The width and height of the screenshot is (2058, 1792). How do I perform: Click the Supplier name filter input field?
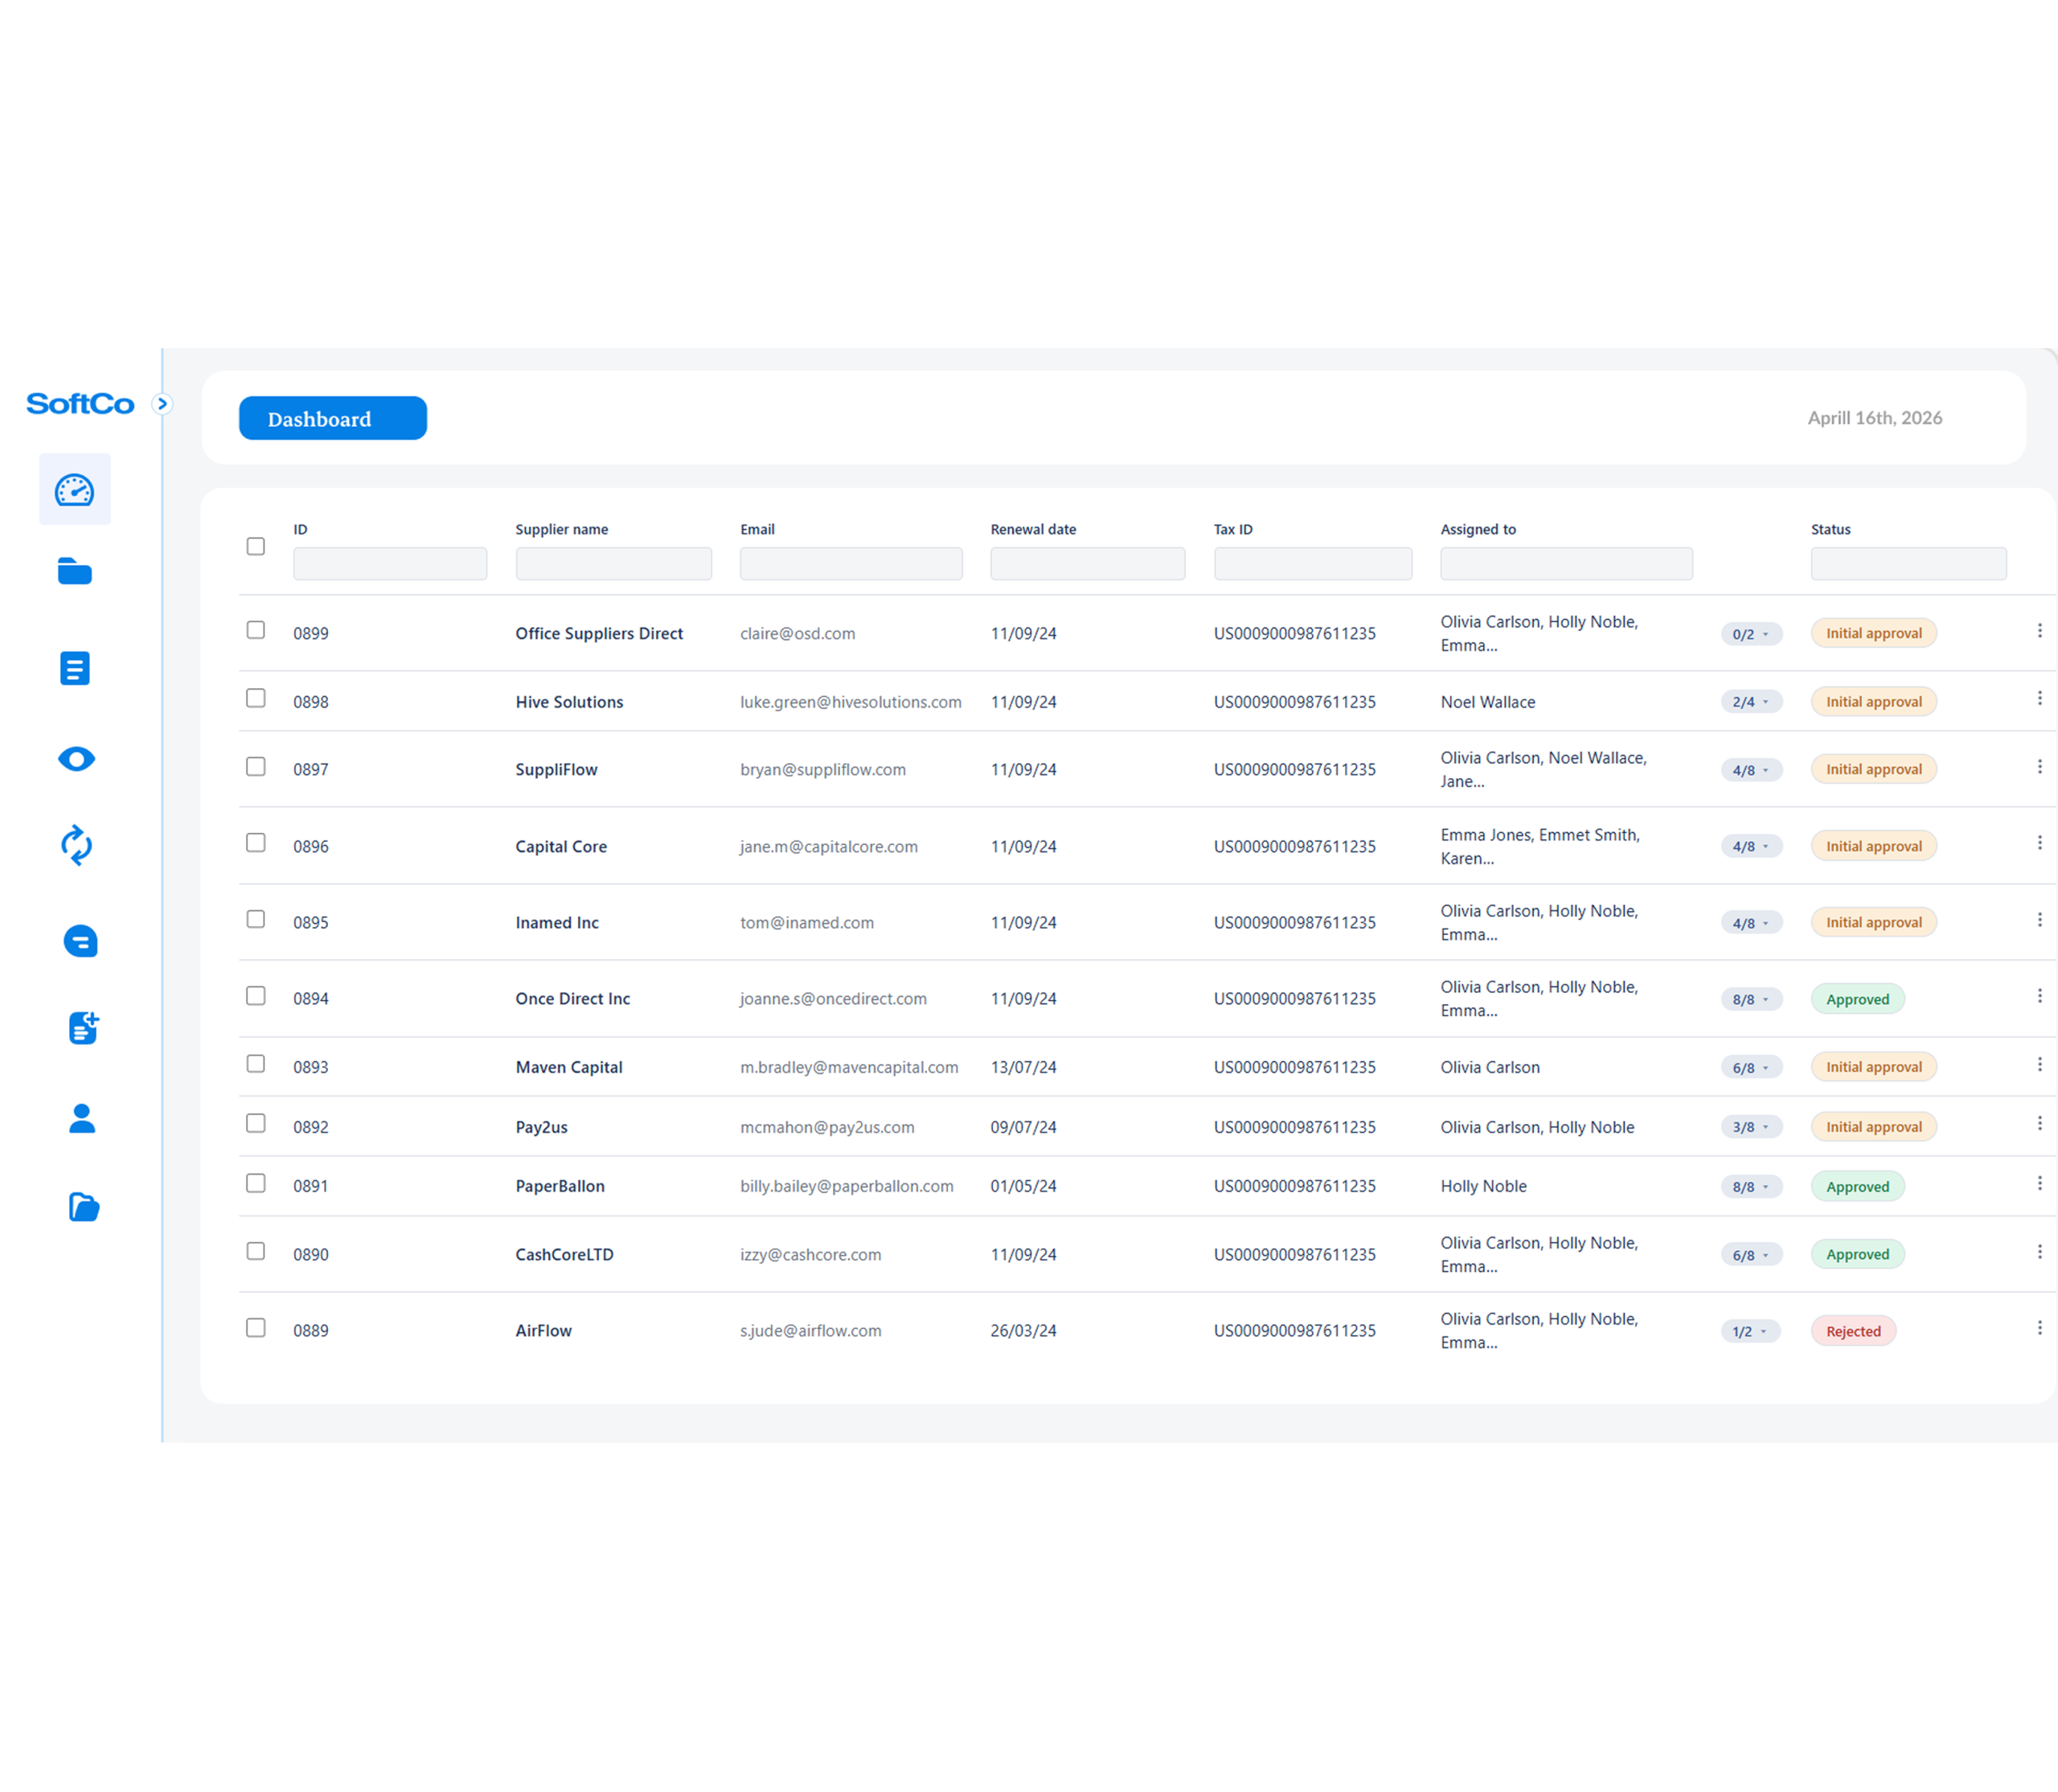point(613,563)
